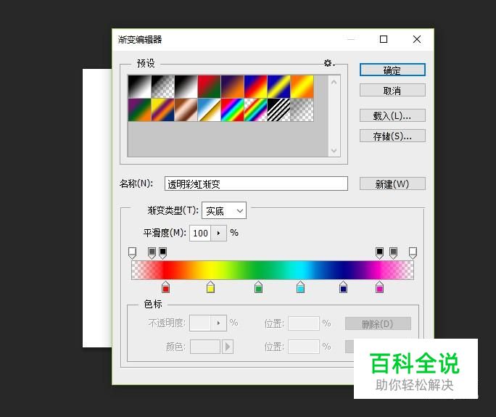Select the cyan color stop
This screenshot has width=496, height=417.
[300, 287]
